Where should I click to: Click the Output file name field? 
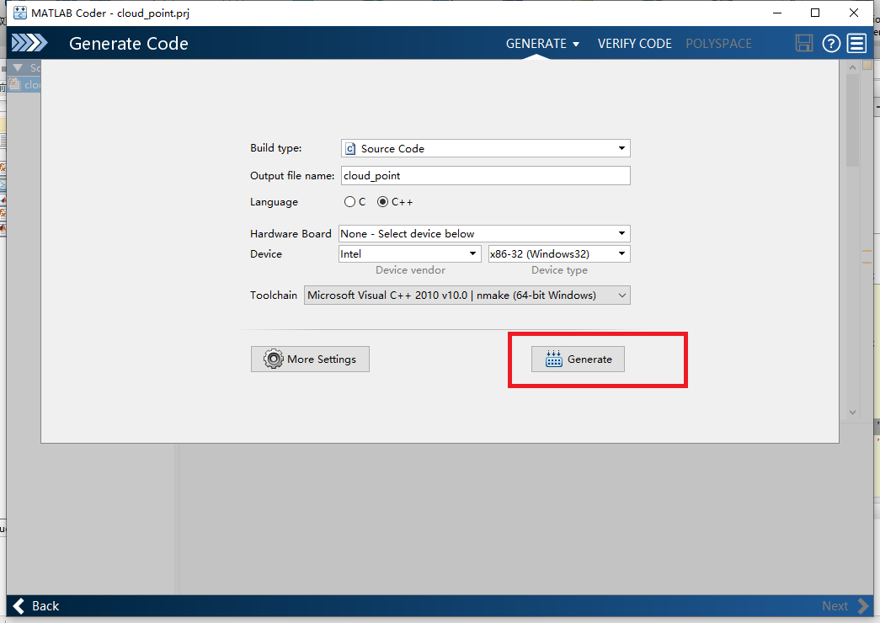tap(485, 176)
